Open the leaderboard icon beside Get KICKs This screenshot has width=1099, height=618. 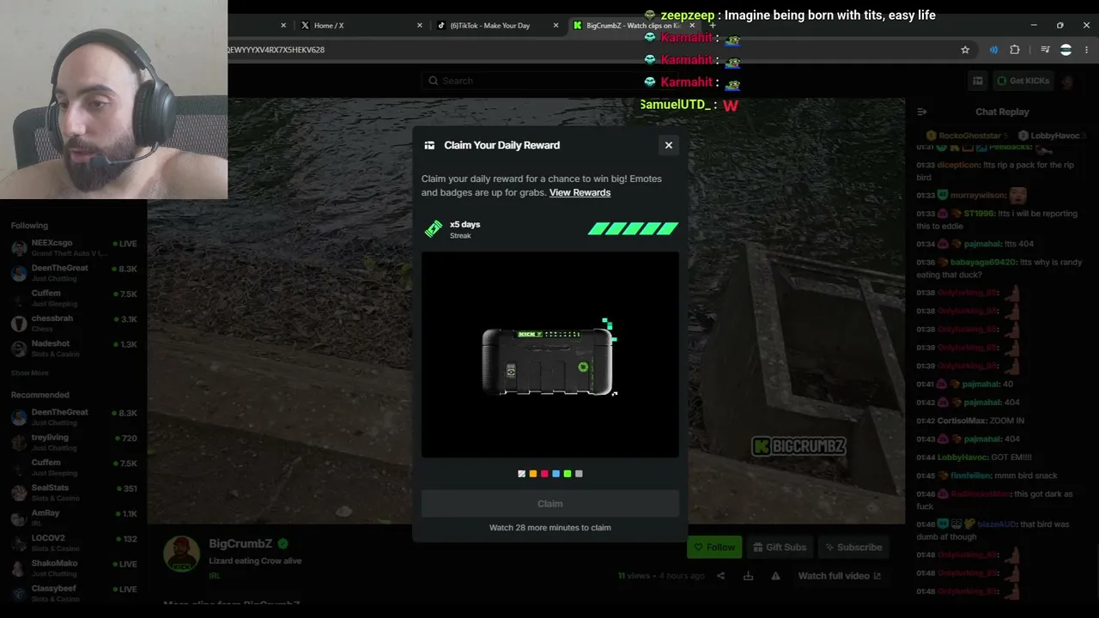(x=978, y=81)
